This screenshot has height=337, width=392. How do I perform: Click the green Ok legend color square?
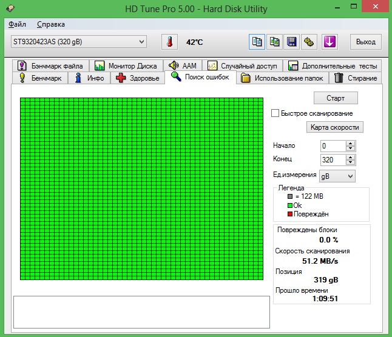[x=289, y=205]
